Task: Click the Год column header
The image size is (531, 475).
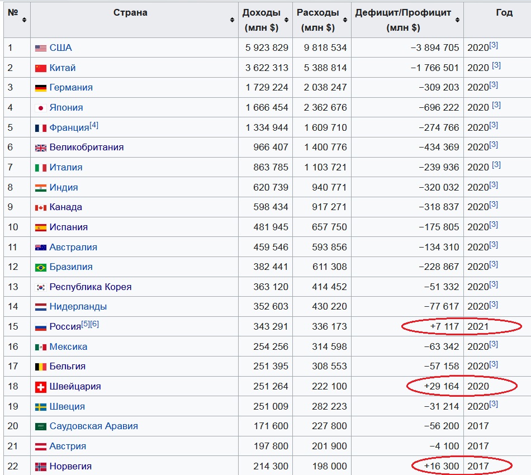Action: tap(504, 12)
